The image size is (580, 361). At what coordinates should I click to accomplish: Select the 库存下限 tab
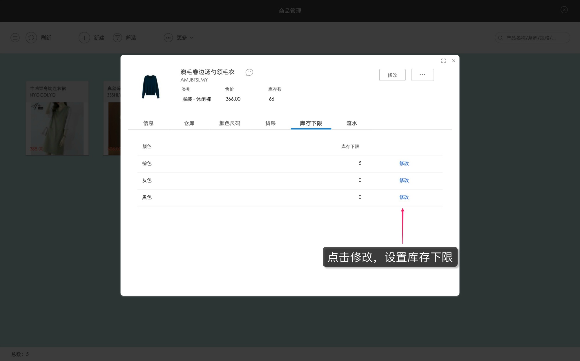[x=311, y=123]
